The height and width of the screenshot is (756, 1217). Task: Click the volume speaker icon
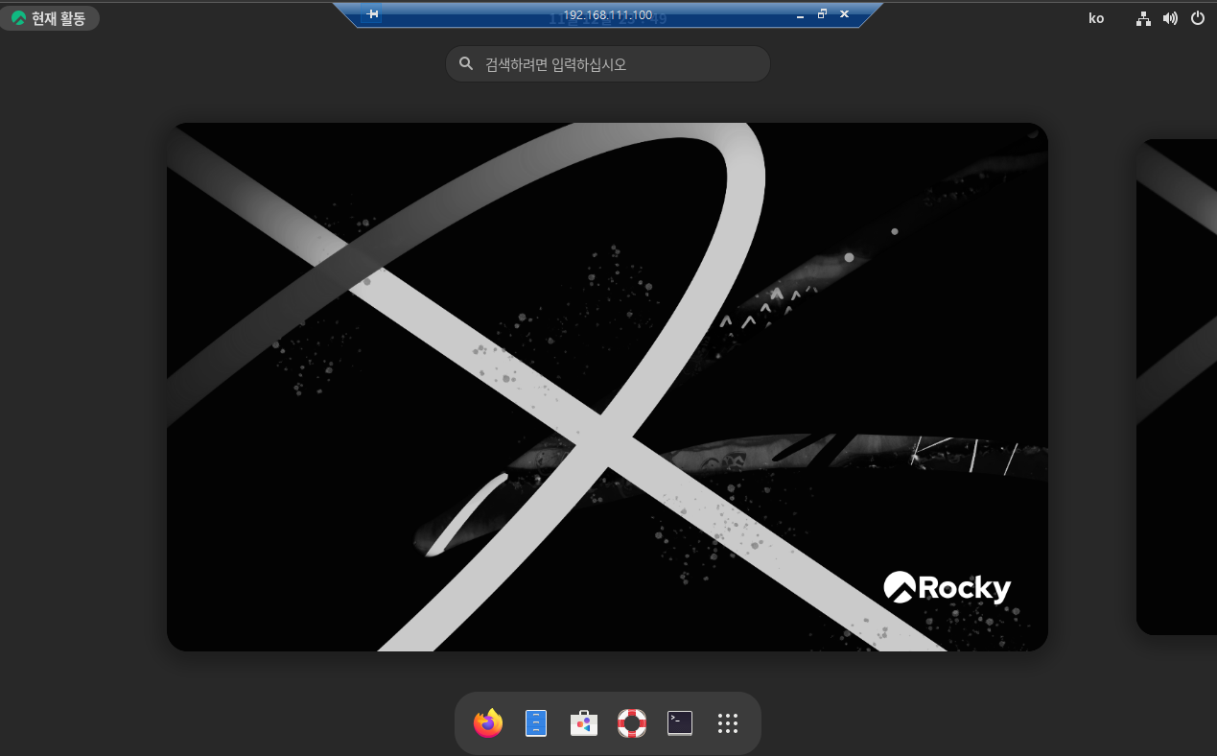tap(1170, 18)
